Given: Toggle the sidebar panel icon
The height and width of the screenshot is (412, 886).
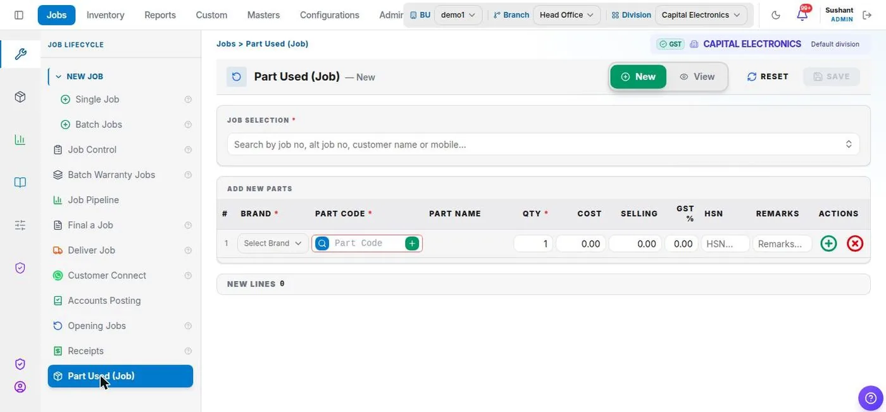Looking at the screenshot, I should click(x=19, y=15).
